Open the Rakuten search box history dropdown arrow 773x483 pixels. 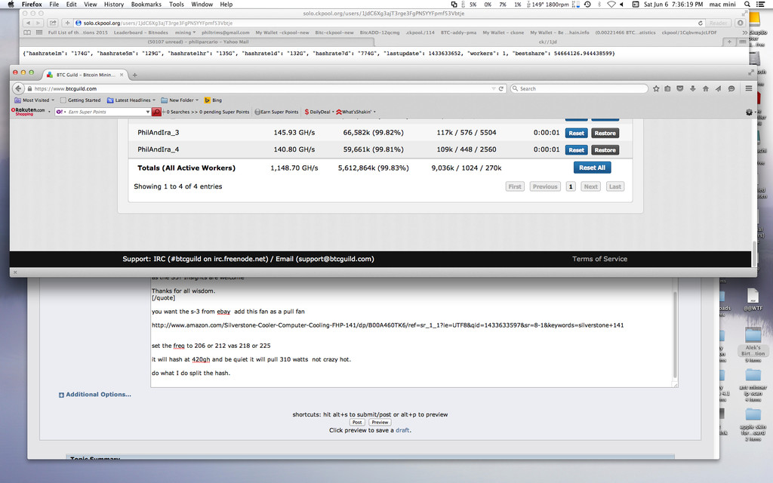(x=147, y=112)
